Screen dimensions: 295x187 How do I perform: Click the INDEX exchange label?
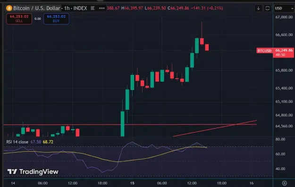coord(80,8)
